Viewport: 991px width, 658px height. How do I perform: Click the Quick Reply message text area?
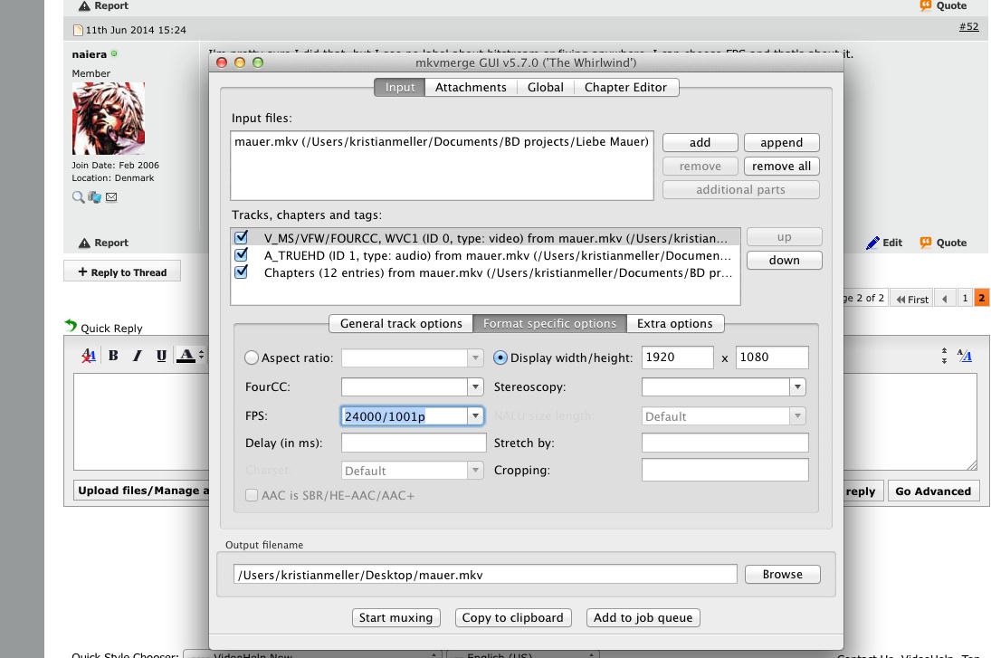pos(141,422)
